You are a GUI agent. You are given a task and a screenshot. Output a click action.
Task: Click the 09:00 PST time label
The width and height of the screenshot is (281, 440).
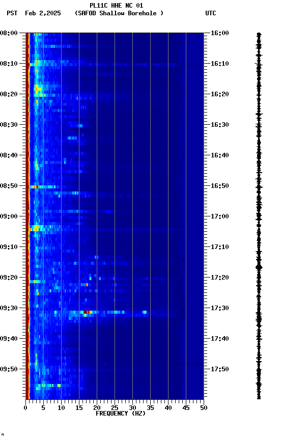[9, 216]
